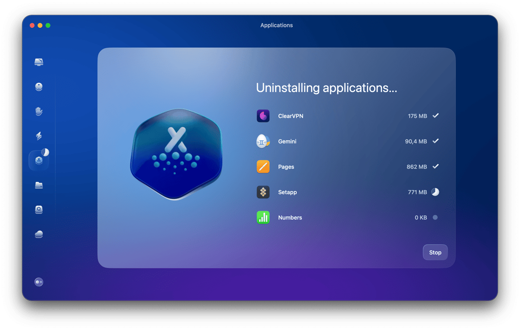Open the Space Lens disk icon
Image resolution: width=520 pixels, height=330 pixels.
coord(39,210)
